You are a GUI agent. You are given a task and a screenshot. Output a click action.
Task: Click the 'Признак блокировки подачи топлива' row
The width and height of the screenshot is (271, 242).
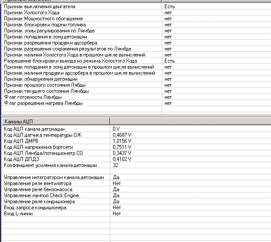pos(46,25)
